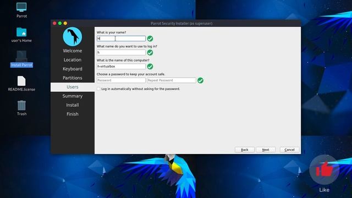The width and height of the screenshot is (352, 198).
Task: Focus the Password input field
Action: 121,80
